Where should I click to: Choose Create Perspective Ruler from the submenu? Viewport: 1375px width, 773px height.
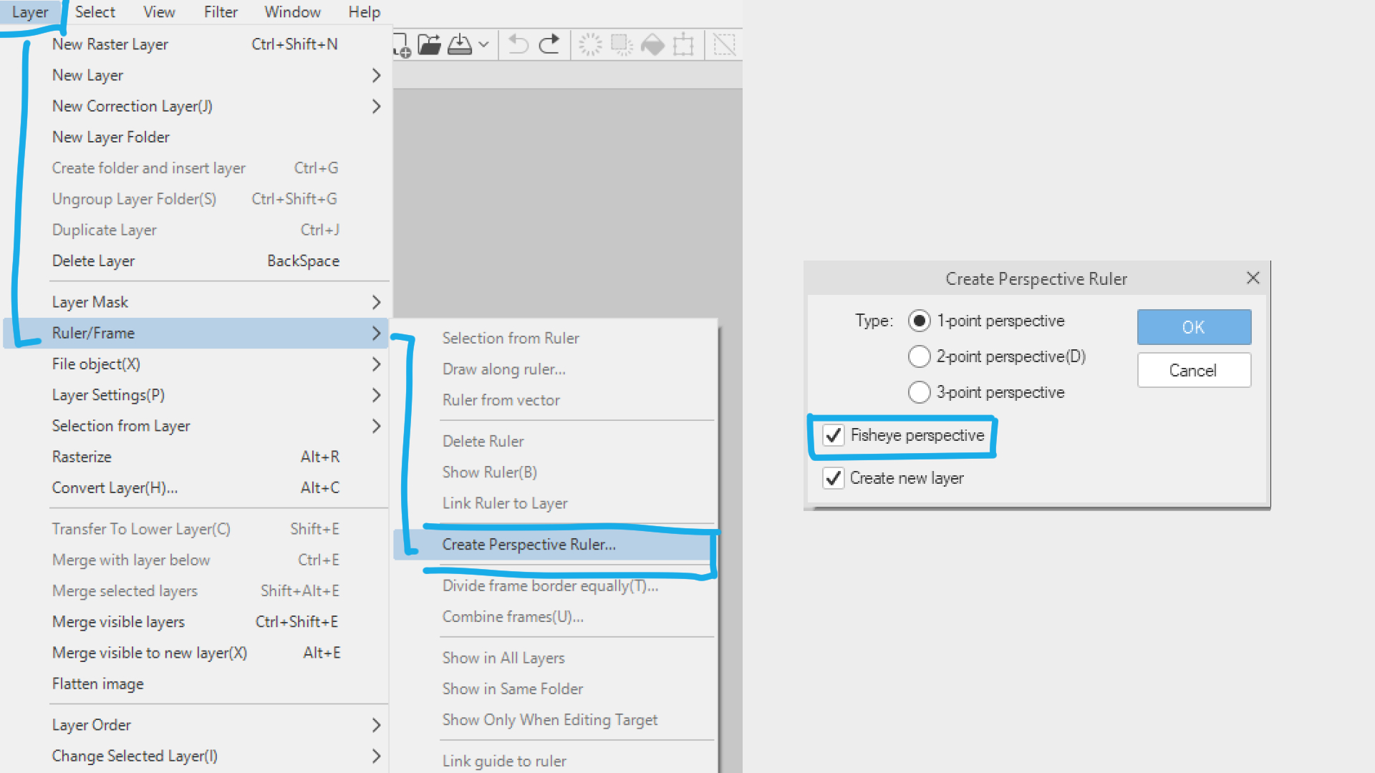(x=529, y=545)
